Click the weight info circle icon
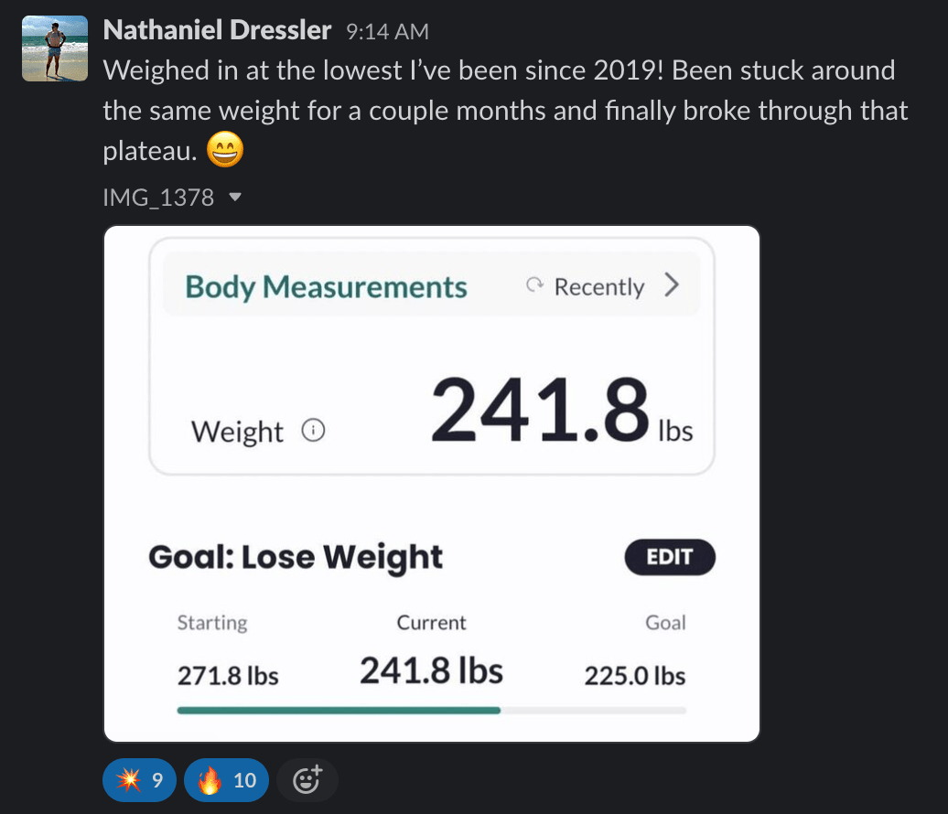This screenshot has height=814, width=948. 313,430
